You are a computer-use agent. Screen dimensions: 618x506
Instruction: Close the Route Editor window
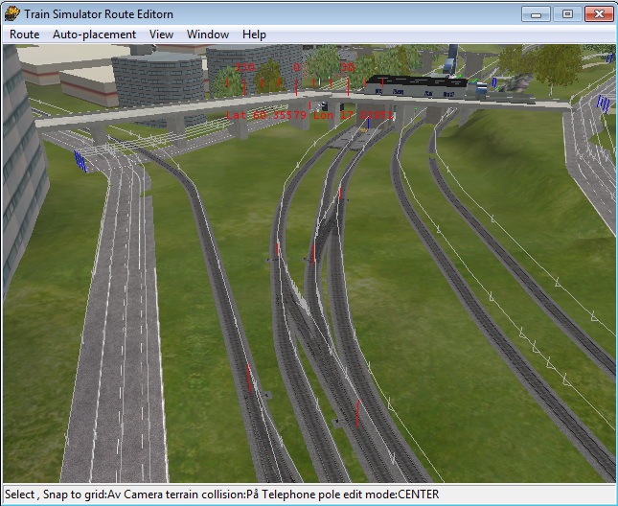[x=597, y=13]
